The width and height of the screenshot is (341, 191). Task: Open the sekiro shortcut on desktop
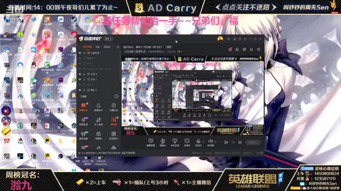click(x=88, y=161)
